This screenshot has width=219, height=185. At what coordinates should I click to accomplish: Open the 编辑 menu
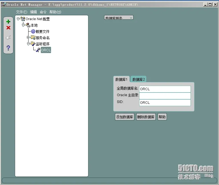coord(34,12)
